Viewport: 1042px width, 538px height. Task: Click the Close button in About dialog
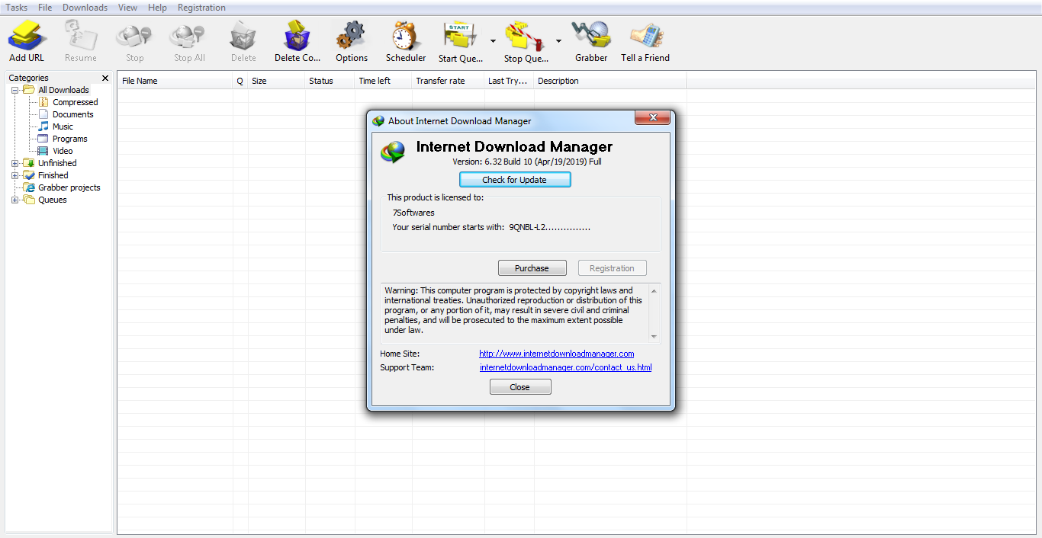[x=520, y=387]
